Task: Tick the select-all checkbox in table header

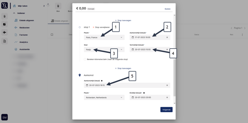Action: pyautogui.click(x=52, y=35)
